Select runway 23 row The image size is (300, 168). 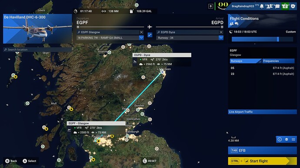pos(262,74)
